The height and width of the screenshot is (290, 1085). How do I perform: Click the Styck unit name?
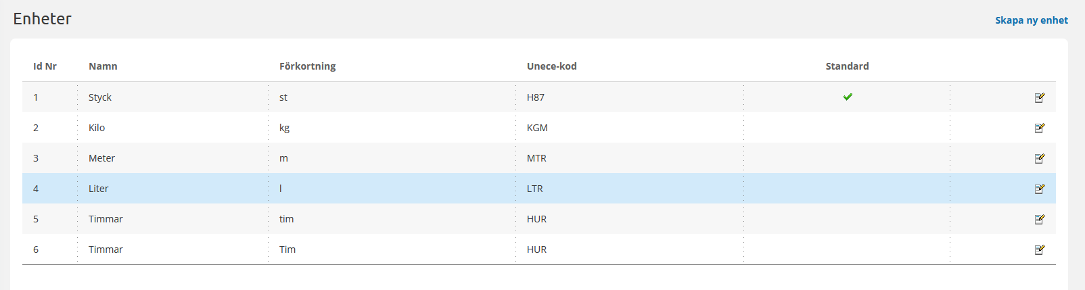[100, 97]
